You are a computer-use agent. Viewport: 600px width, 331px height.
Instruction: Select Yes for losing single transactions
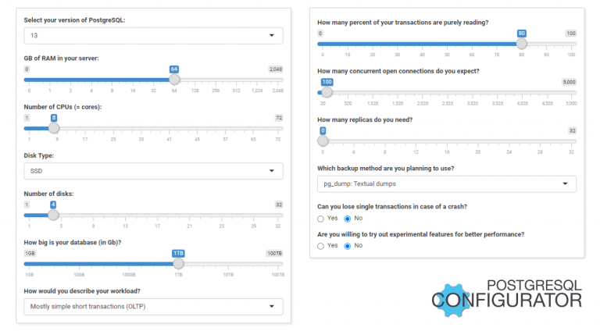point(321,218)
